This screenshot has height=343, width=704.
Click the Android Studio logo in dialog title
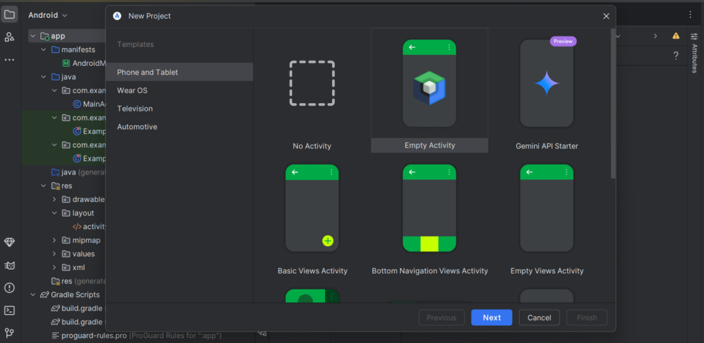117,16
